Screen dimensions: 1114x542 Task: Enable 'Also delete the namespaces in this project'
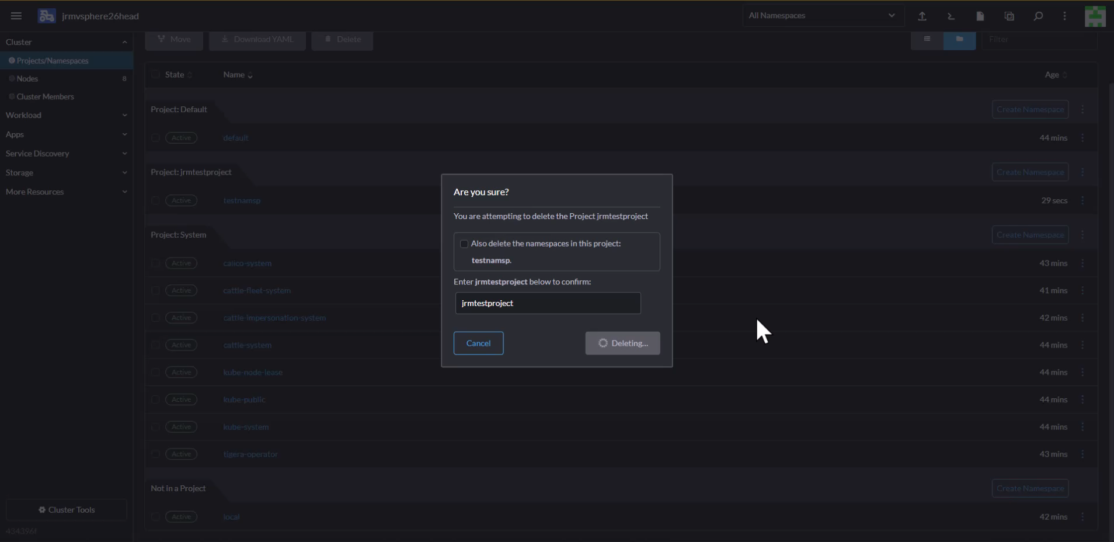464,244
